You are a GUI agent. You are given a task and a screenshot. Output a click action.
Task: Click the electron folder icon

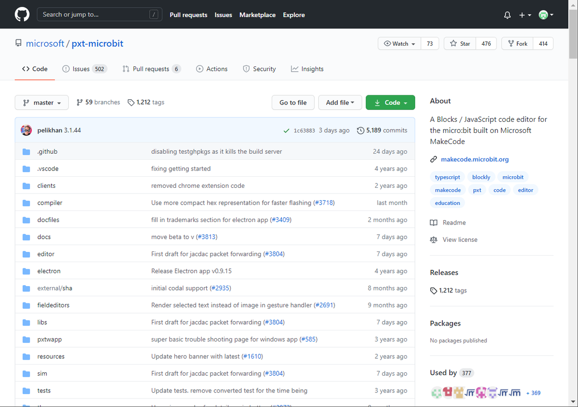point(26,271)
